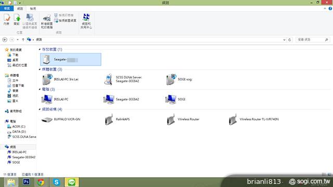Viewport: 333px width, 187px height.
Task: Open Network and Sharing Center icon
Action: point(86,21)
